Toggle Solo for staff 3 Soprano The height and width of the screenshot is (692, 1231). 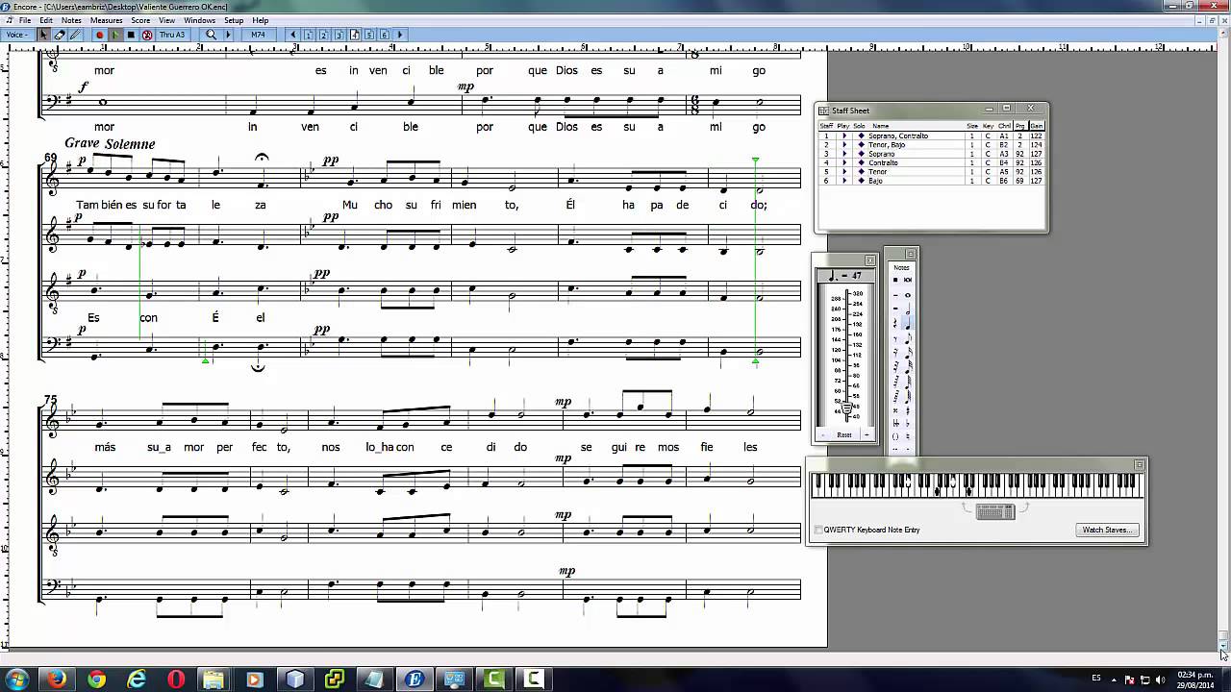862,154
